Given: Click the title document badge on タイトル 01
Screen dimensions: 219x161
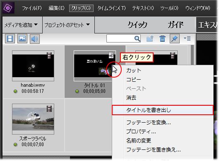Looking at the screenshot, I should coord(111,55).
